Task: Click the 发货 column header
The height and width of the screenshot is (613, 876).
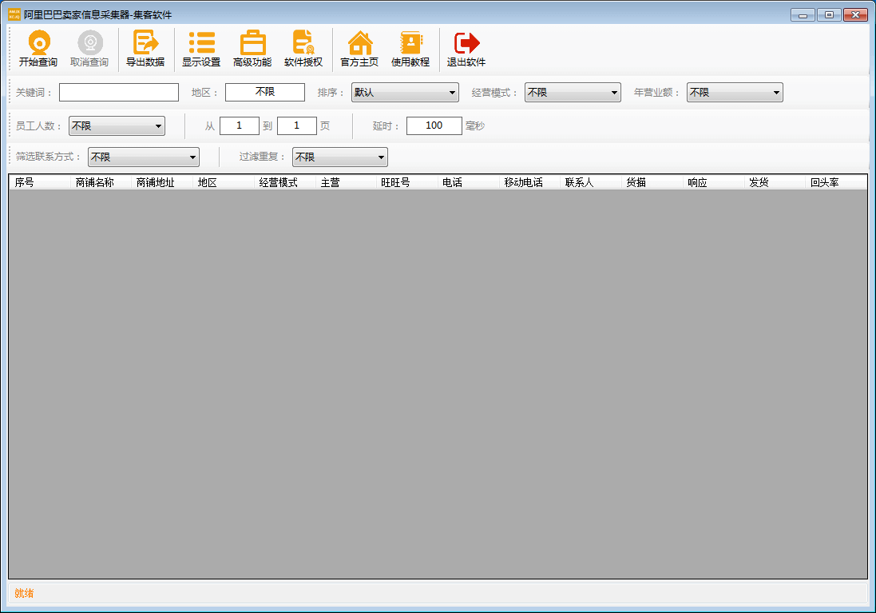Action: 775,182
